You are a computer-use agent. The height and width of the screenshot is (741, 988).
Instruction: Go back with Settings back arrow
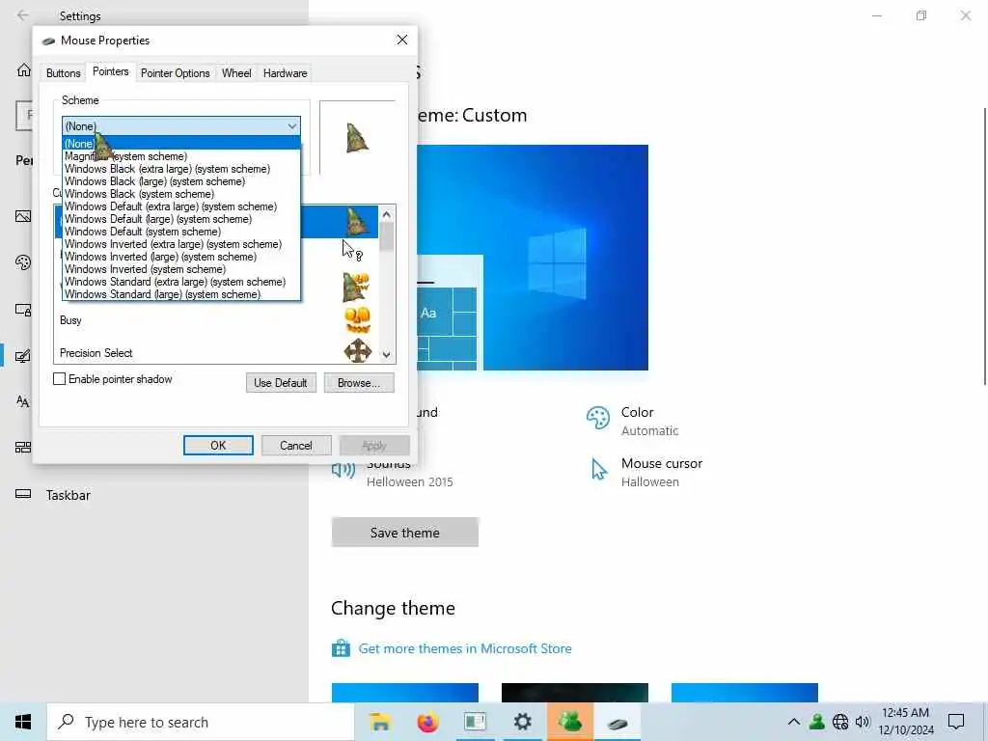coord(23,15)
